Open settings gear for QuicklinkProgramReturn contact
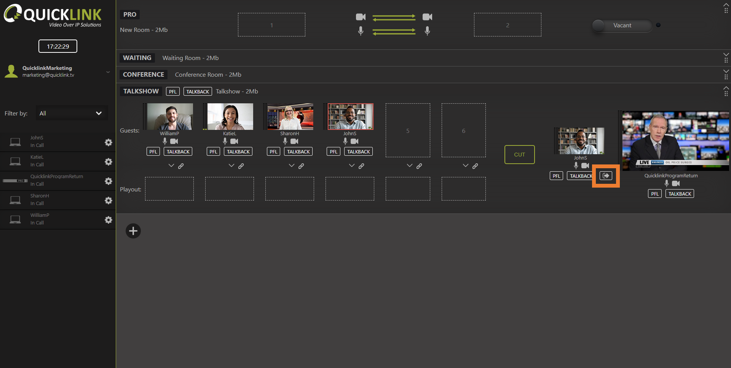Viewport: 731px width, 368px height. tap(109, 181)
